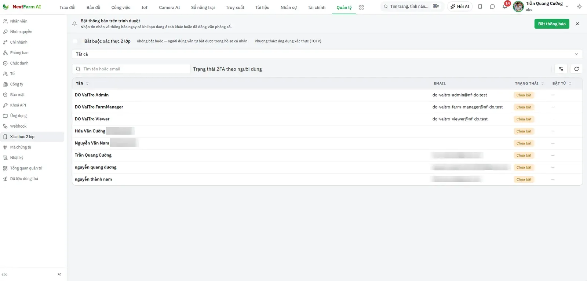Image resolution: width=587 pixels, height=281 pixels.
Task: Click Chưa bật badge in DO VaiTro Viewer row
Action: pos(524,119)
